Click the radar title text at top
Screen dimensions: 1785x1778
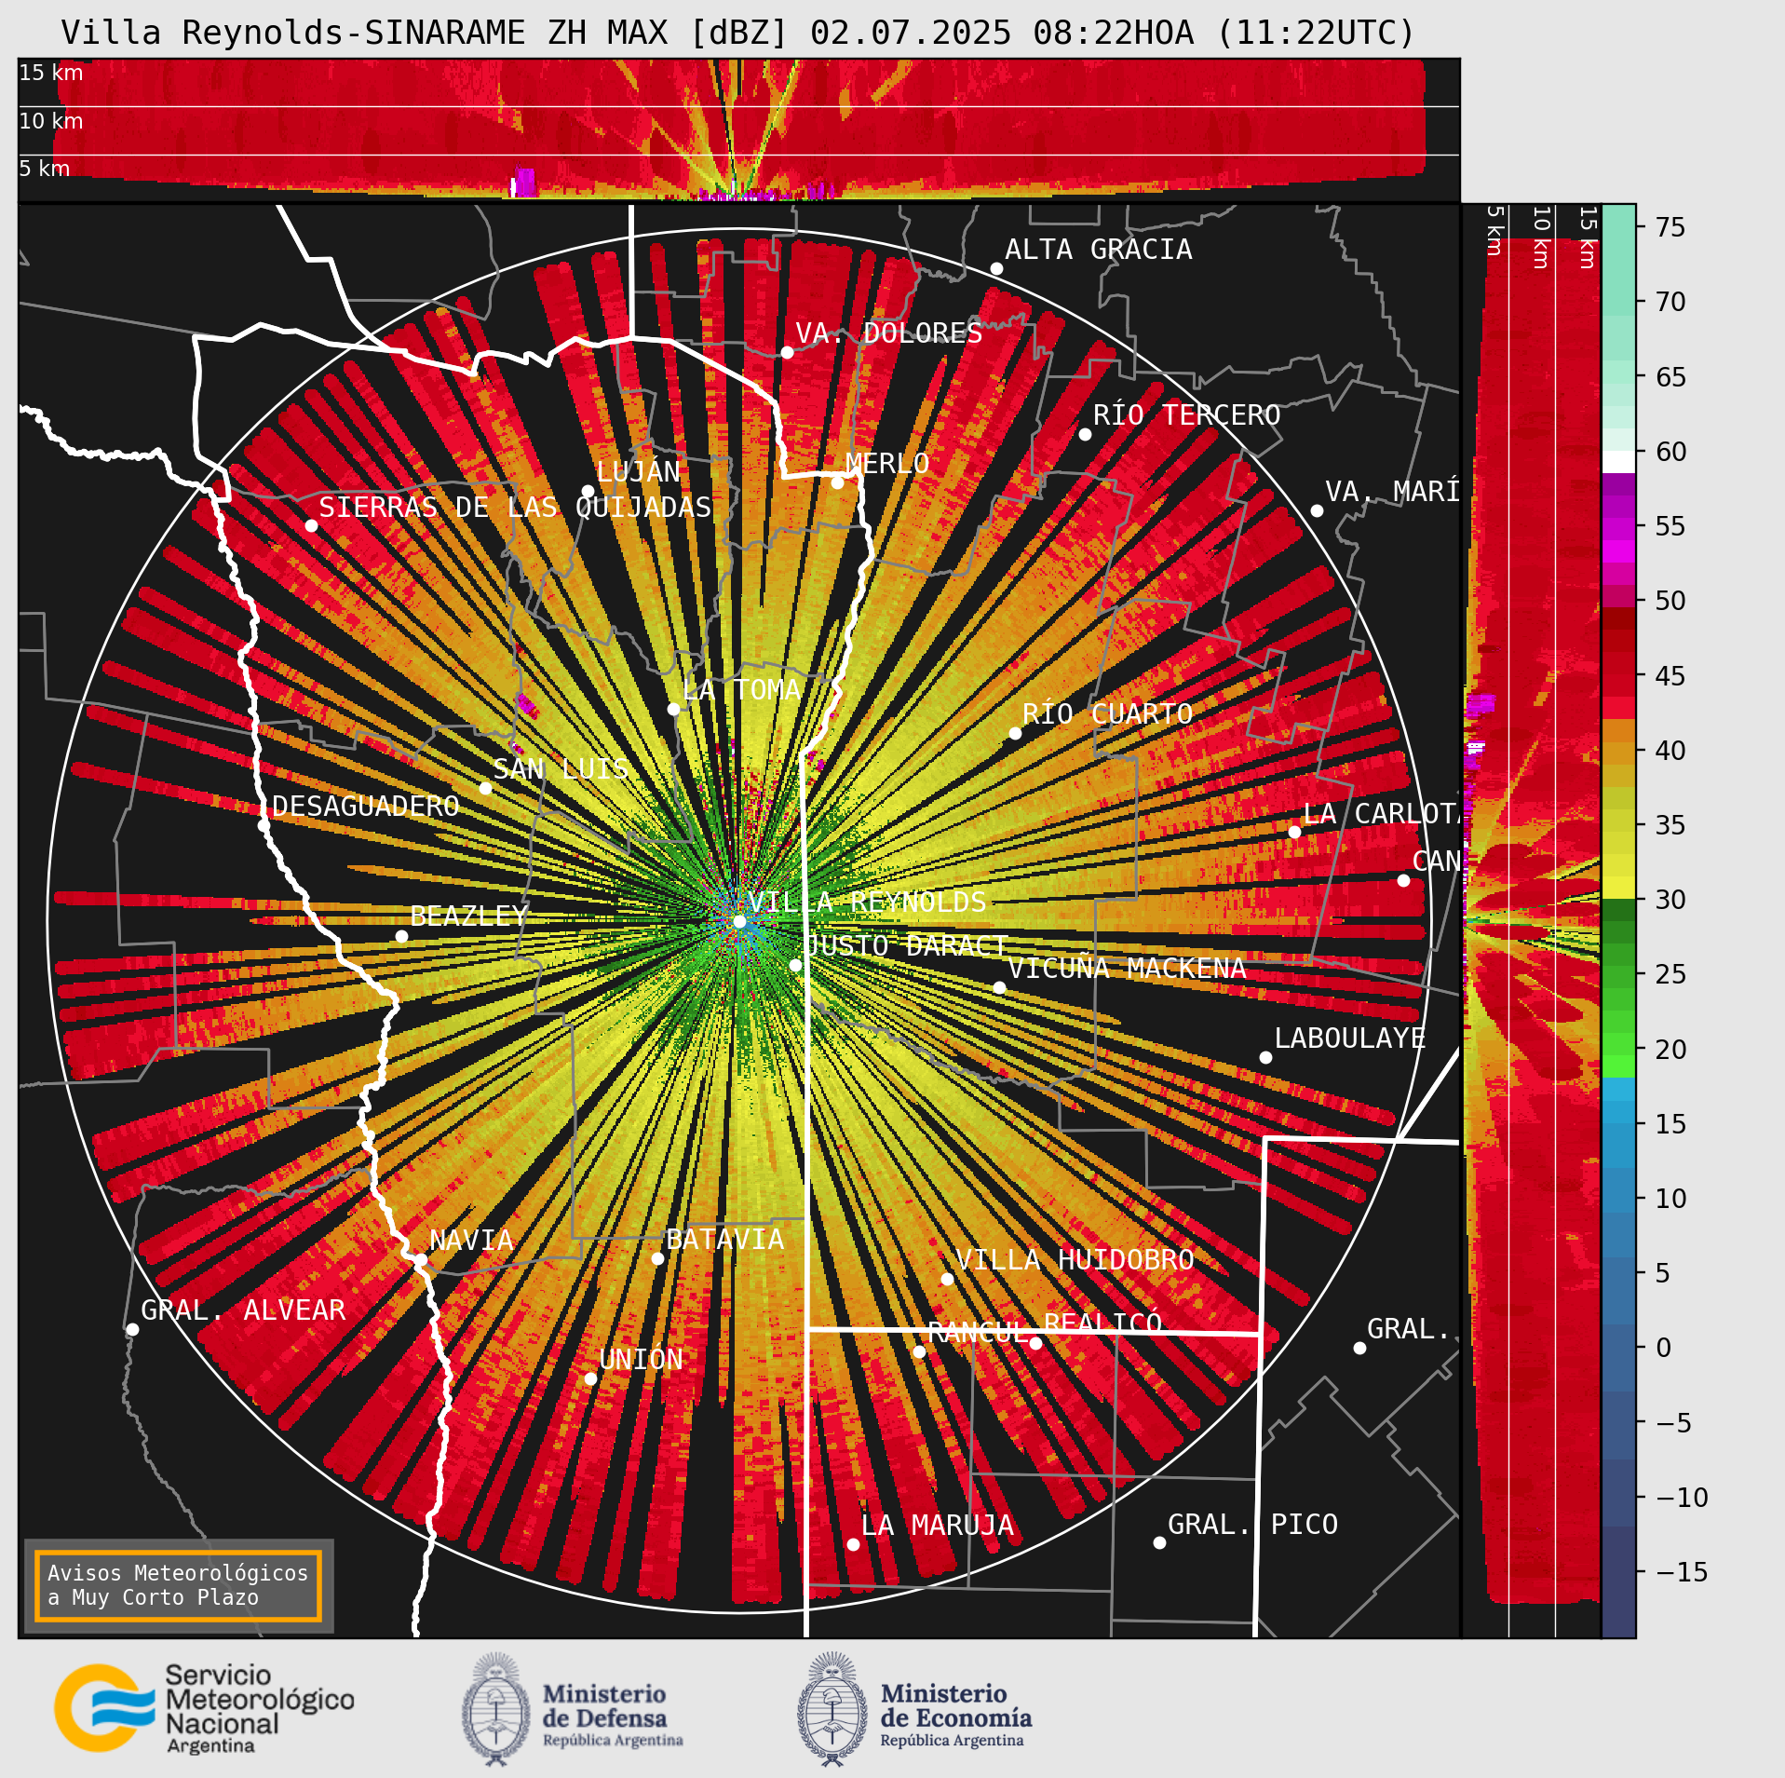(737, 33)
